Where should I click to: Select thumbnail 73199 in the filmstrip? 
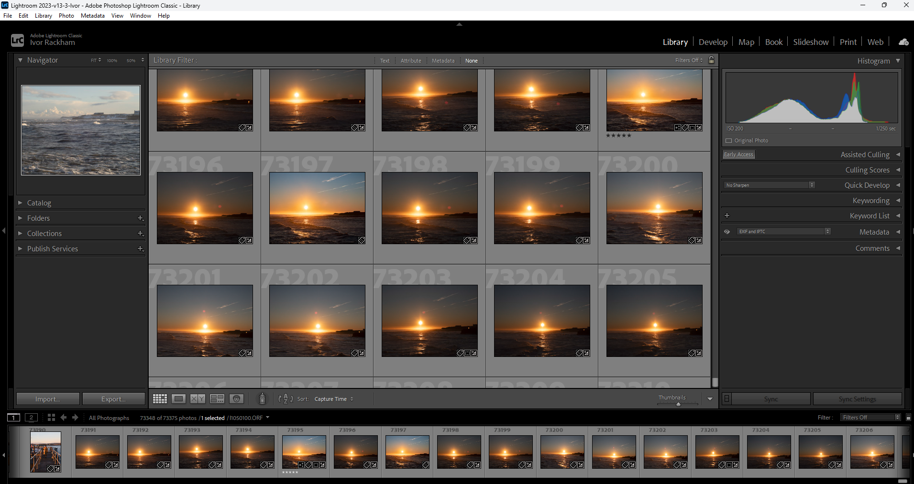(x=510, y=452)
